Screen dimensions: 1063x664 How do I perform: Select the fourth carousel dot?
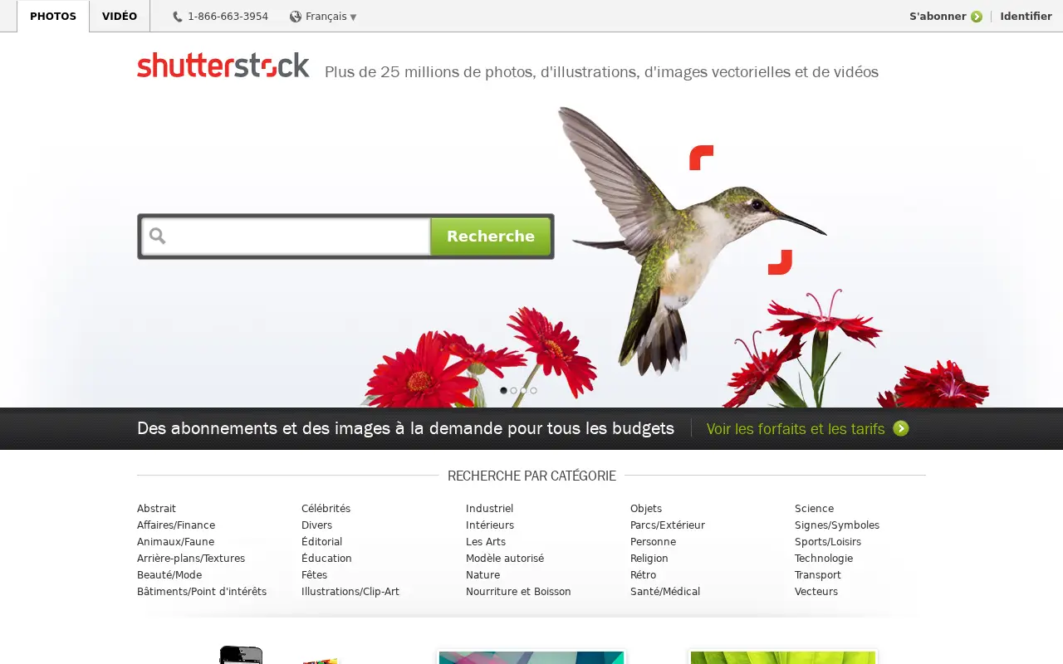[533, 390]
